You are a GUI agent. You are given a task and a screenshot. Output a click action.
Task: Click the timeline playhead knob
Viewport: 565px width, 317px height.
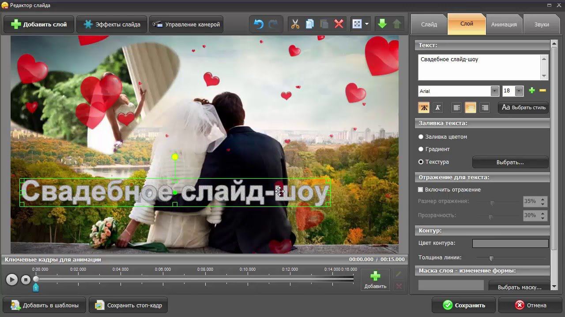pos(36,279)
